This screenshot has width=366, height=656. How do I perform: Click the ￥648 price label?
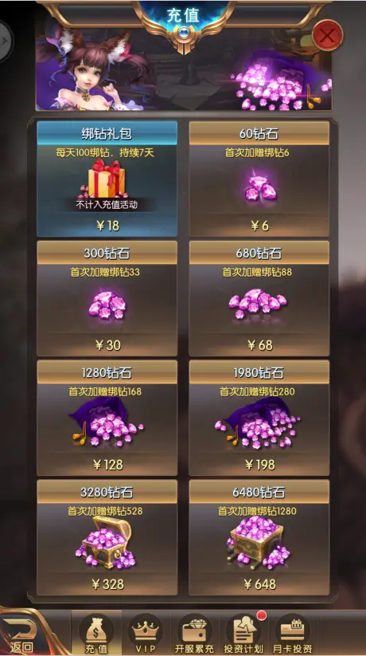pos(260,583)
